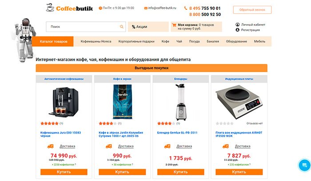Open the Акции promotions button
This screenshot has width=311, height=181.
pyautogui.click(x=148, y=27)
